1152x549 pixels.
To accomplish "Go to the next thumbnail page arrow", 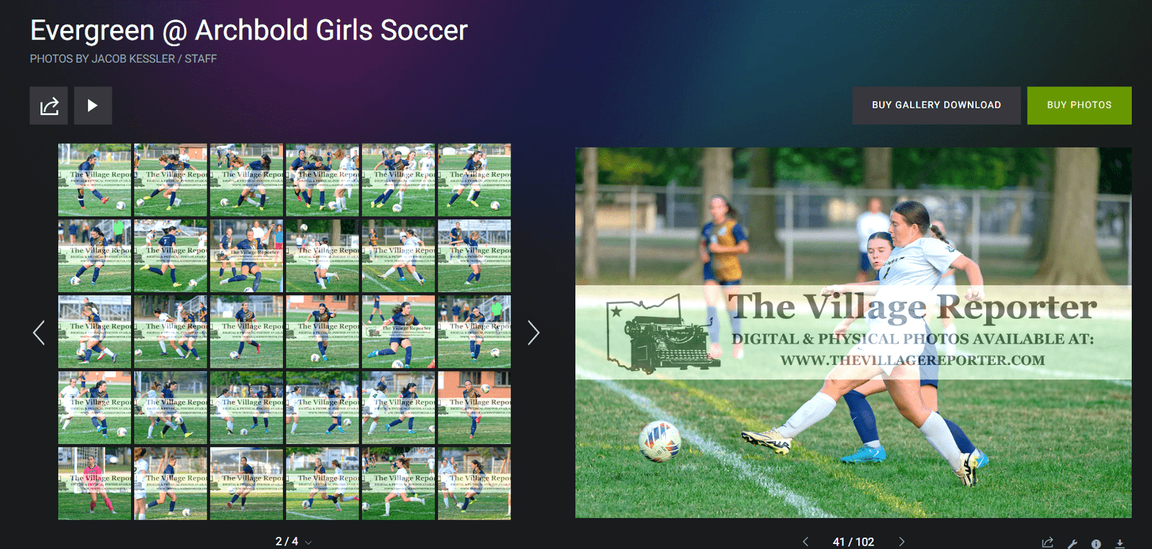I will (533, 332).
